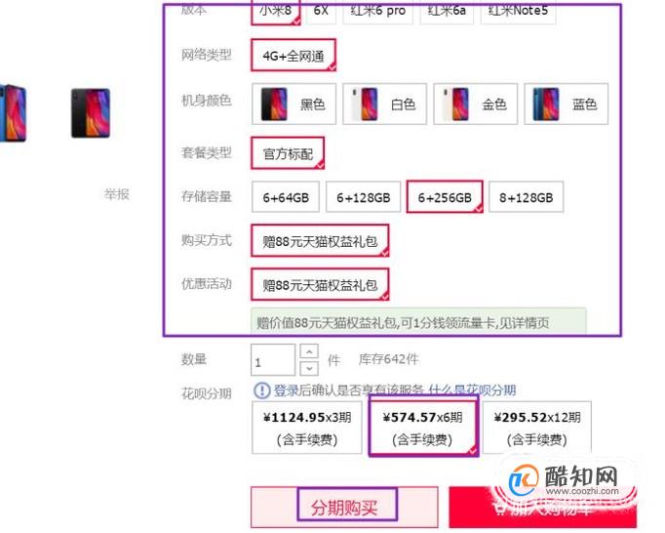Select the blue (蓝色) body color
The image size is (665, 533).
pyautogui.click(x=567, y=104)
